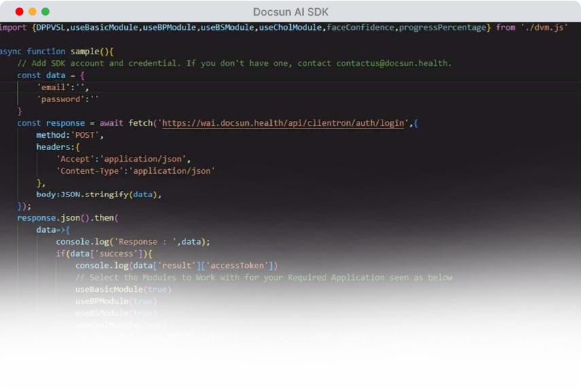Image resolution: width=581 pixels, height=390 pixels.
Task: Click the 'headers:{' line
Action: [58, 147]
